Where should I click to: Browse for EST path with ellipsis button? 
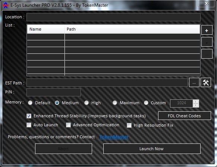194,83
